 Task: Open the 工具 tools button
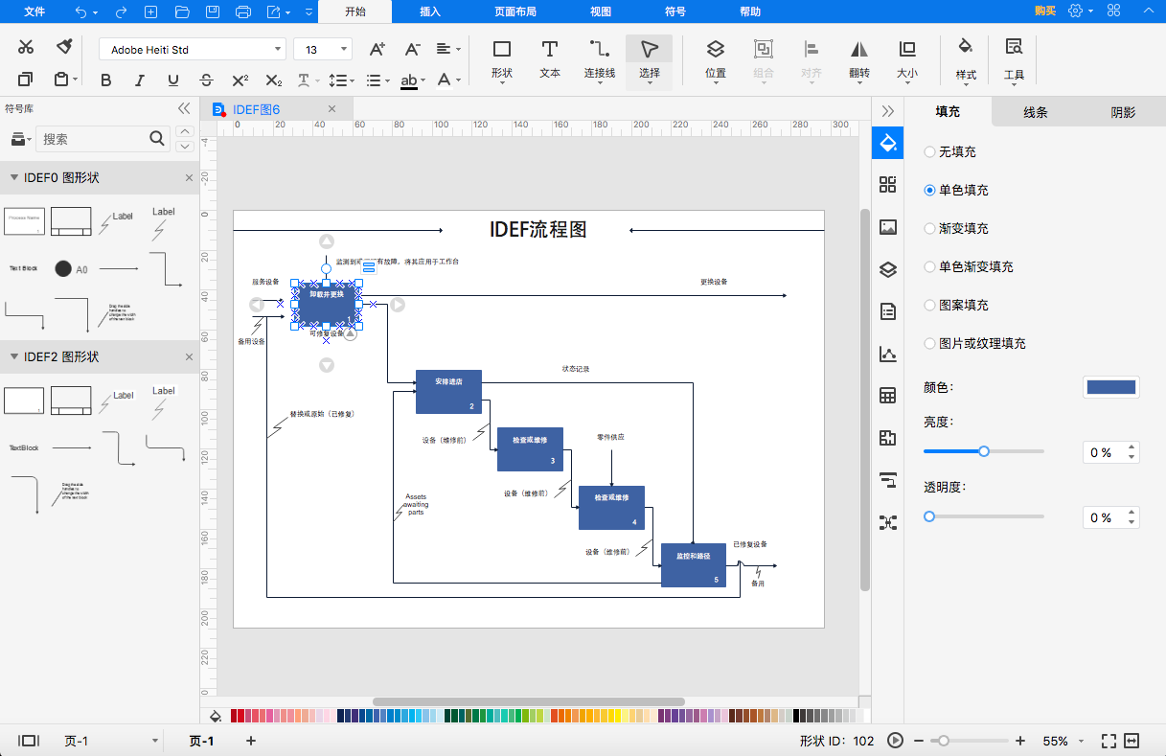1014,60
